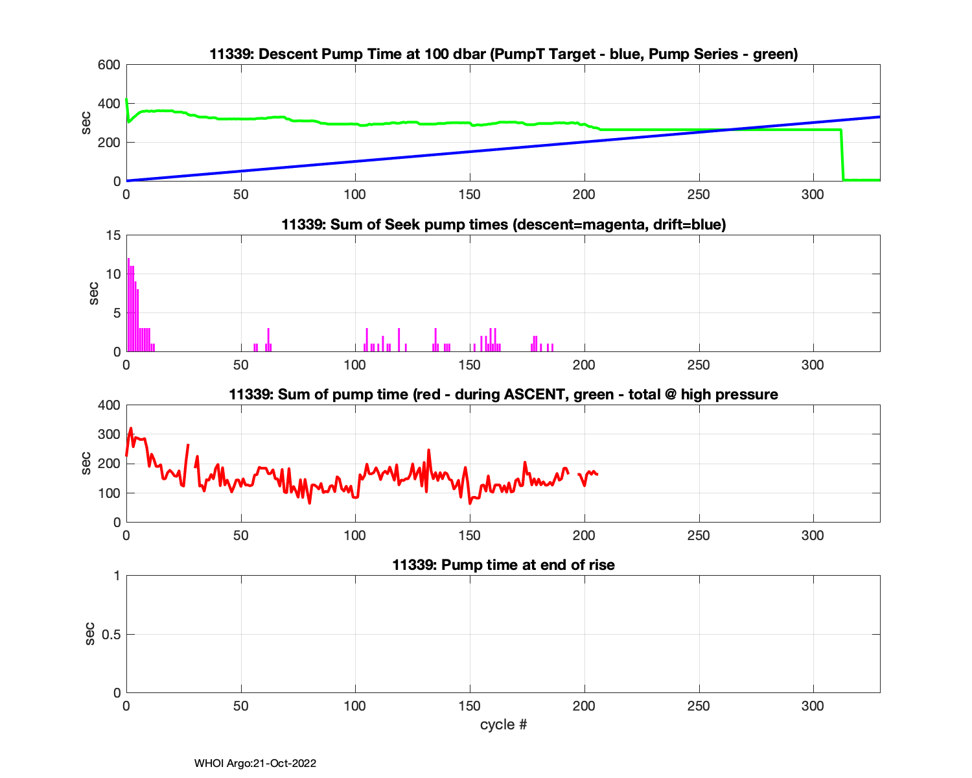Click the 0.5 tick on bottom plot
The height and width of the screenshot is (778, 972).
point(111,635)
